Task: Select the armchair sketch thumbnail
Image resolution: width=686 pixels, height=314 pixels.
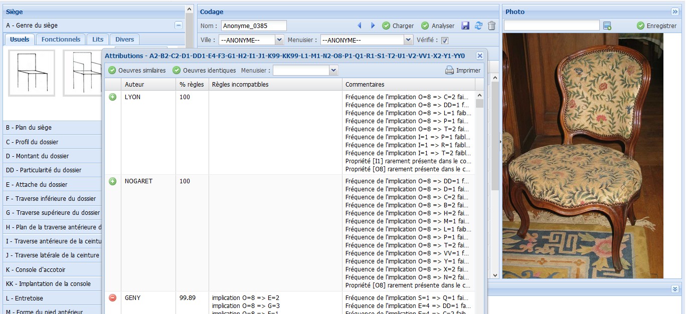Action: [83, 73]
